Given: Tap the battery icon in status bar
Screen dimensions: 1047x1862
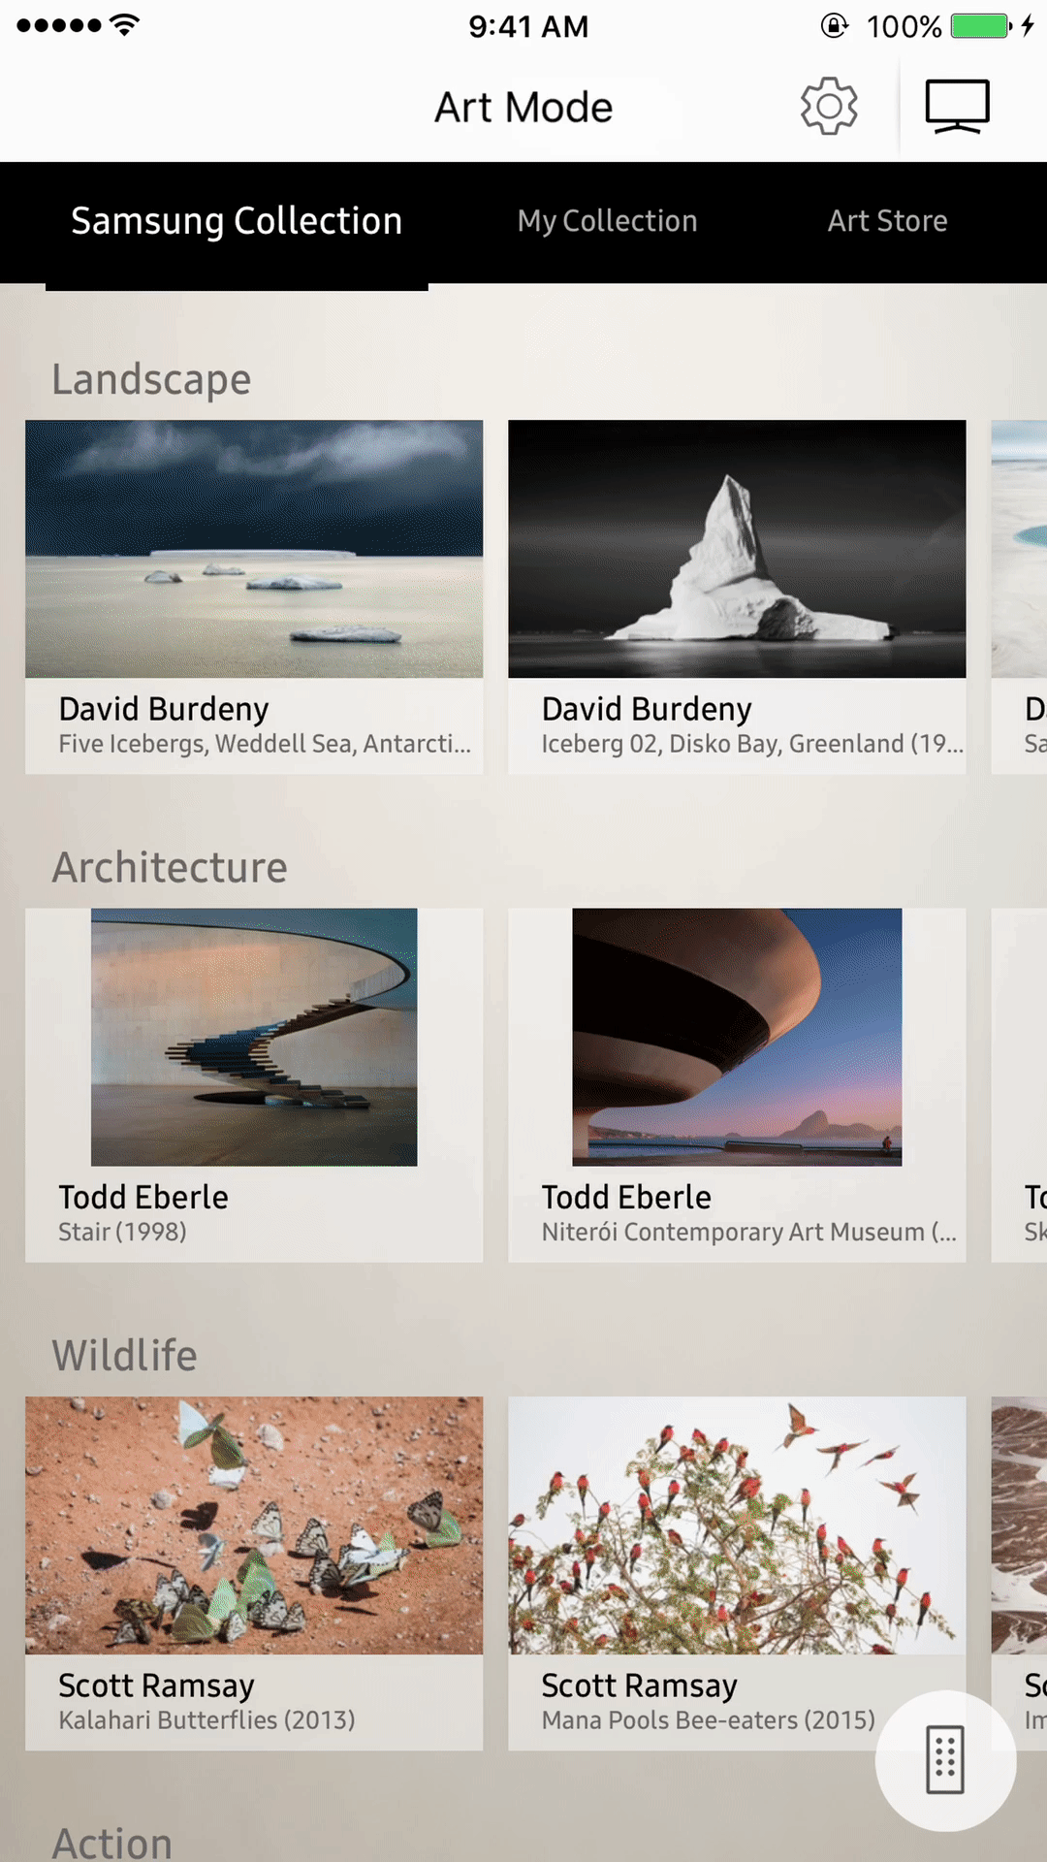Looking at the screenshot, I should pos(982,25).
